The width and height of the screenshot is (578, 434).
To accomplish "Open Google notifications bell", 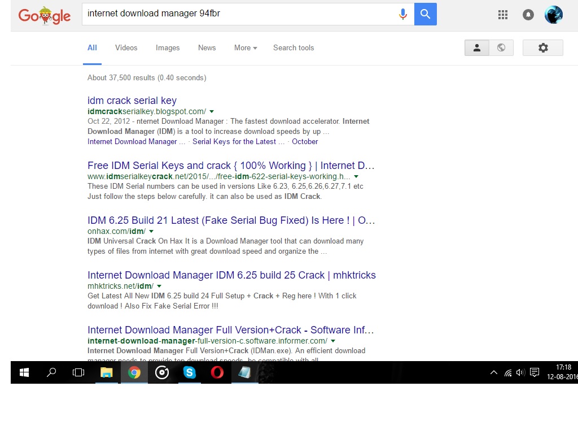I will pyautogui.click(x=528, y=14).
